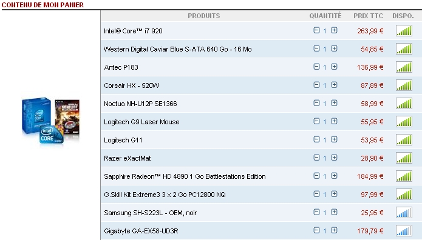Click Logitech G11 product name
422x240 pixels.
click(x=123, y=140)
